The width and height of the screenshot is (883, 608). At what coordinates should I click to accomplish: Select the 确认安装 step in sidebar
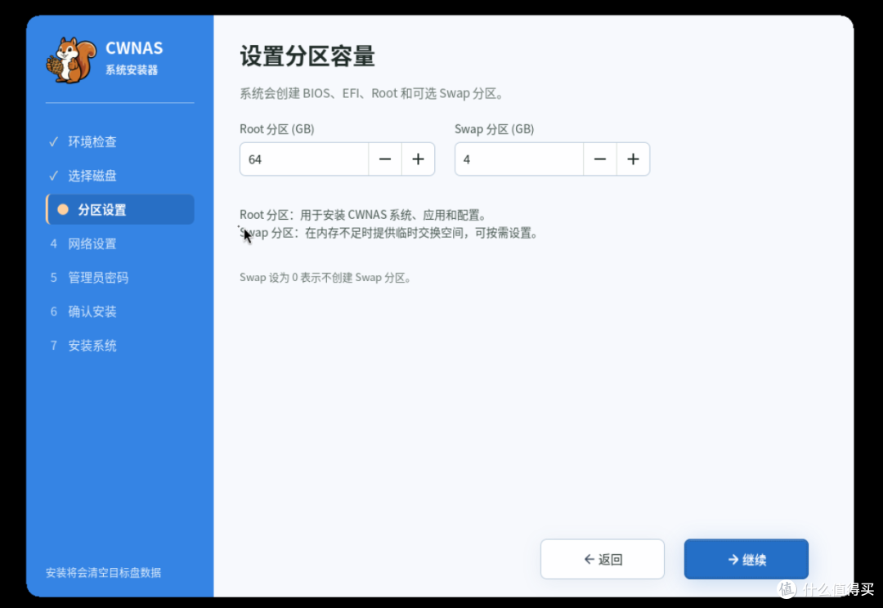[x=119, y=311]
